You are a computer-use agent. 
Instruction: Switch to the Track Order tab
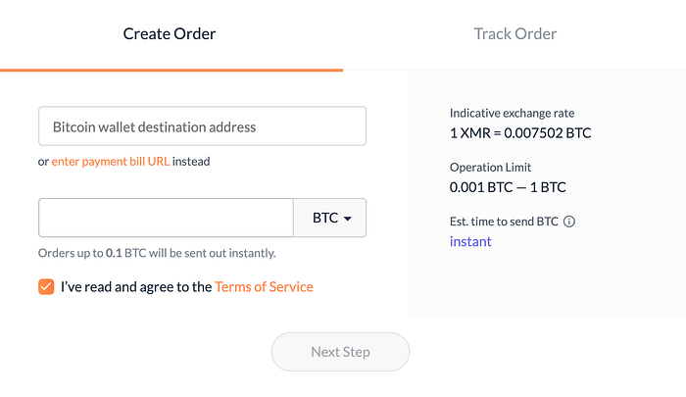tap(514, 33)
